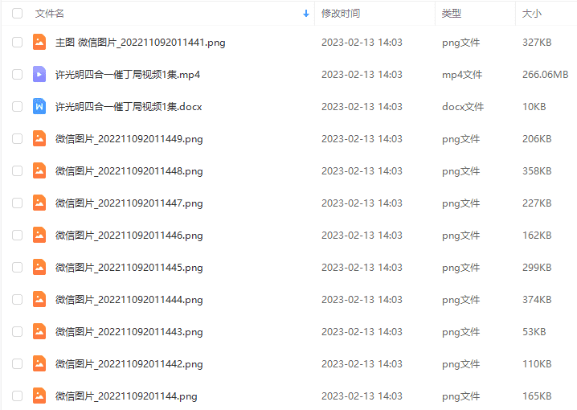
Task: Sort by the 大小 column header
Action: click(x=532, y=14)
